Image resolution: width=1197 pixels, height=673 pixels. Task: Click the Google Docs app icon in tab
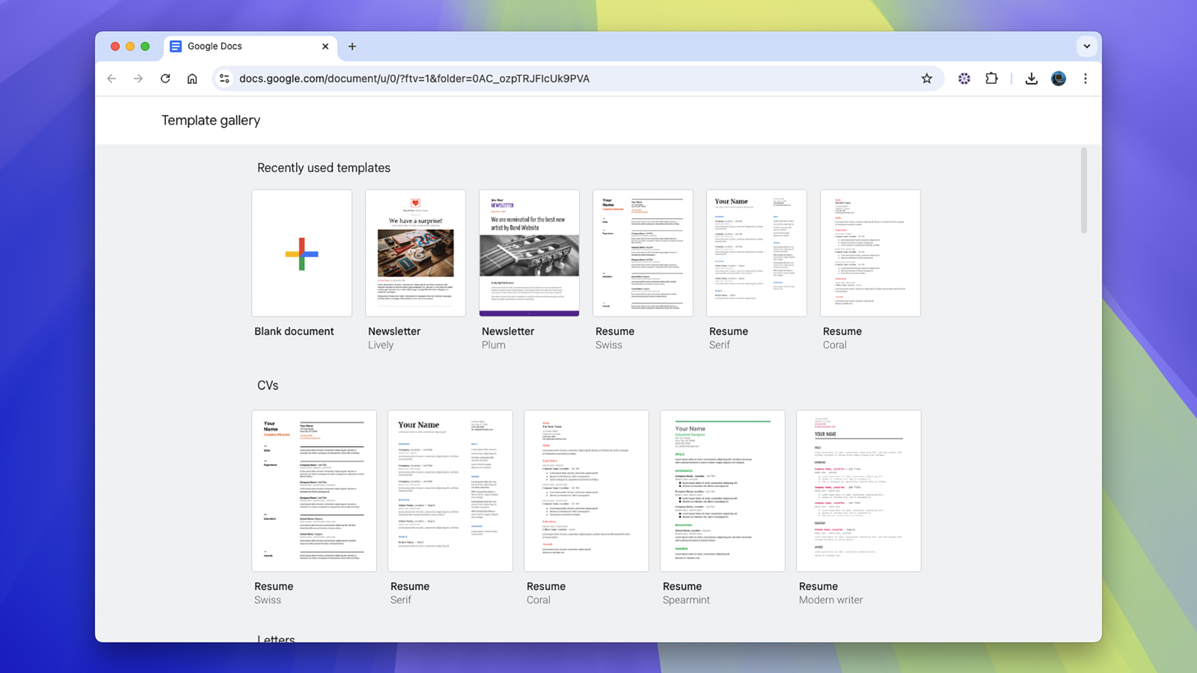(x=176, y=46)
